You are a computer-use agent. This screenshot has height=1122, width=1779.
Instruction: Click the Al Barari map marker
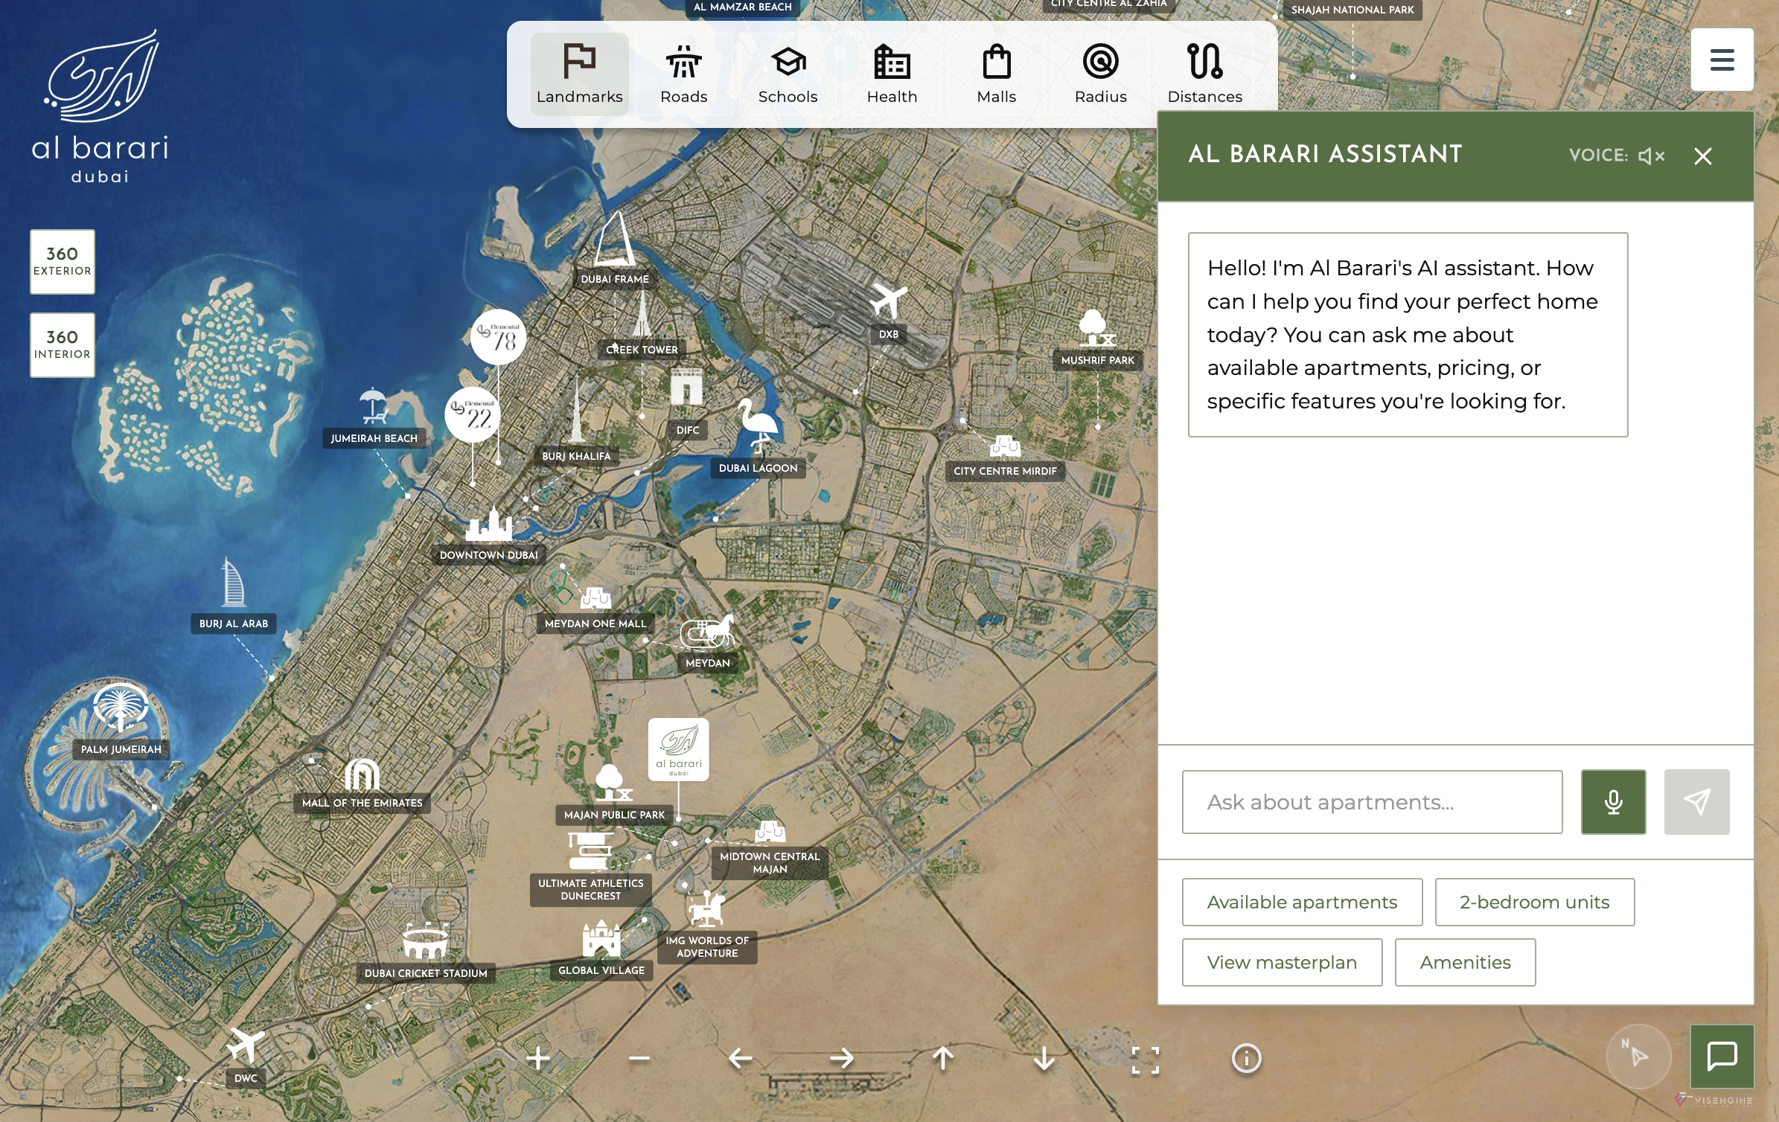pos(678,749)
